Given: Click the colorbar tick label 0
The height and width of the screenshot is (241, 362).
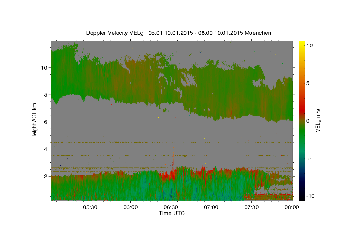Looking at the screenshot, I should pyautogui.click(x=308, y=120).
